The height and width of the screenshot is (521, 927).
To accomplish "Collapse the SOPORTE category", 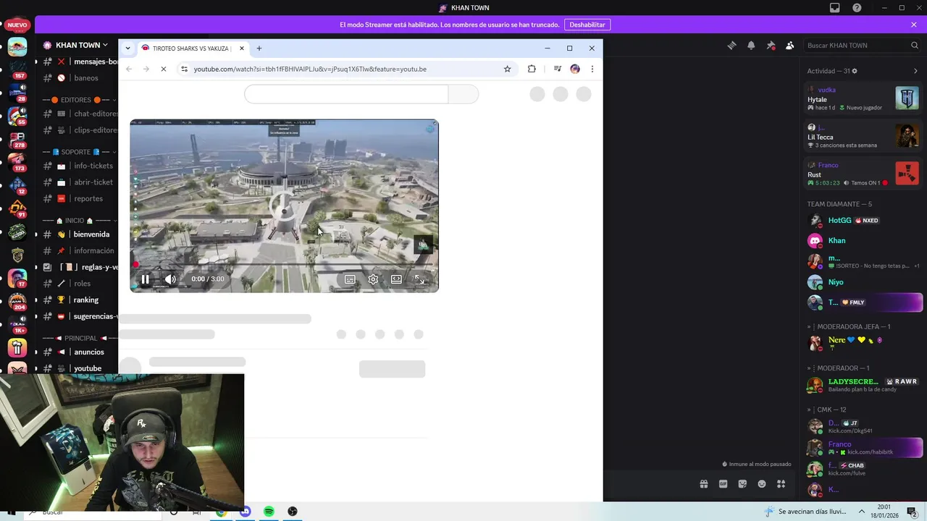I will point(76,152).
